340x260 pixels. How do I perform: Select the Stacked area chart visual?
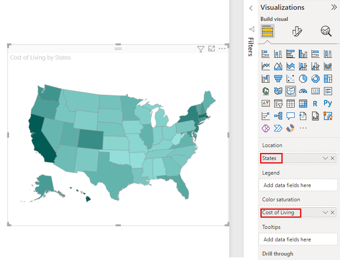(x=291, y=66)
